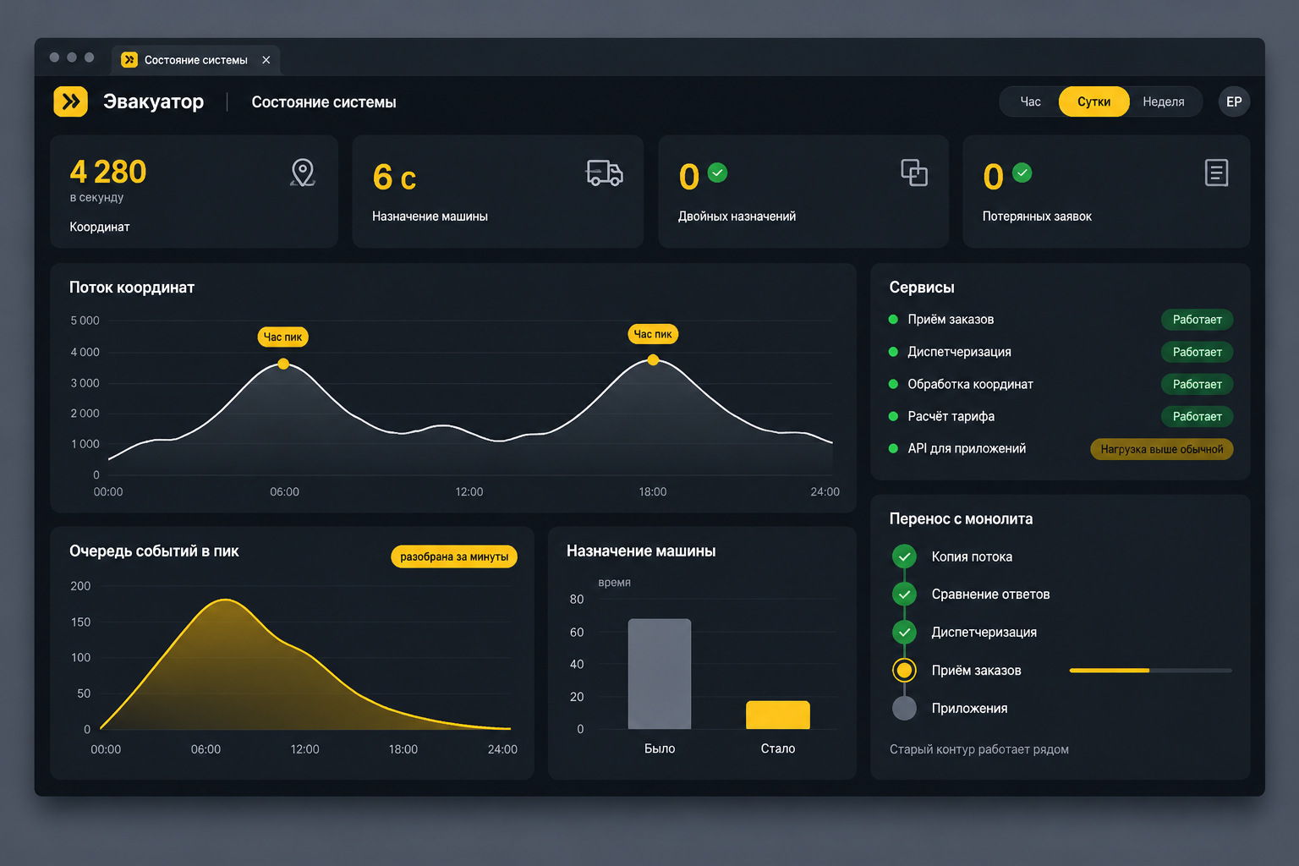The width and height of the screenshot is (1299, 866).
Task: Click the Час пик marker at 06:00
Action: 282,337
